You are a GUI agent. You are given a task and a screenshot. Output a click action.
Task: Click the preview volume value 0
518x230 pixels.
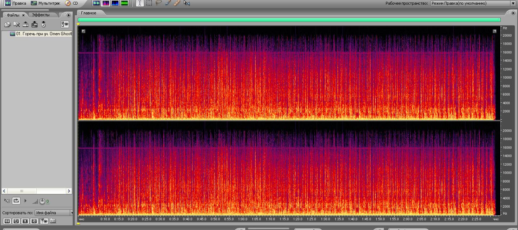pyautogui.click(x=48, y=202)
